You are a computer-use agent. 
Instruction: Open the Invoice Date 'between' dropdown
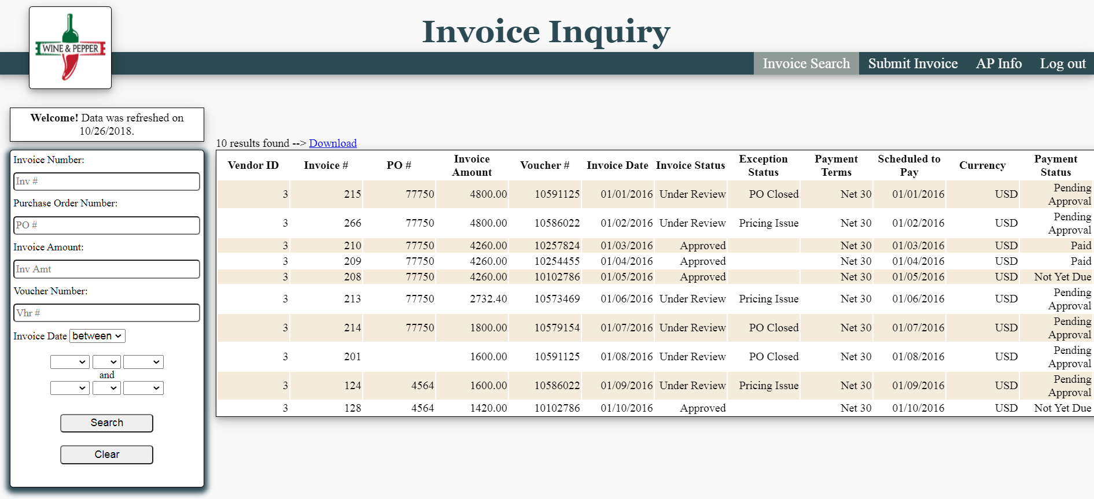[x=97, y=336]
